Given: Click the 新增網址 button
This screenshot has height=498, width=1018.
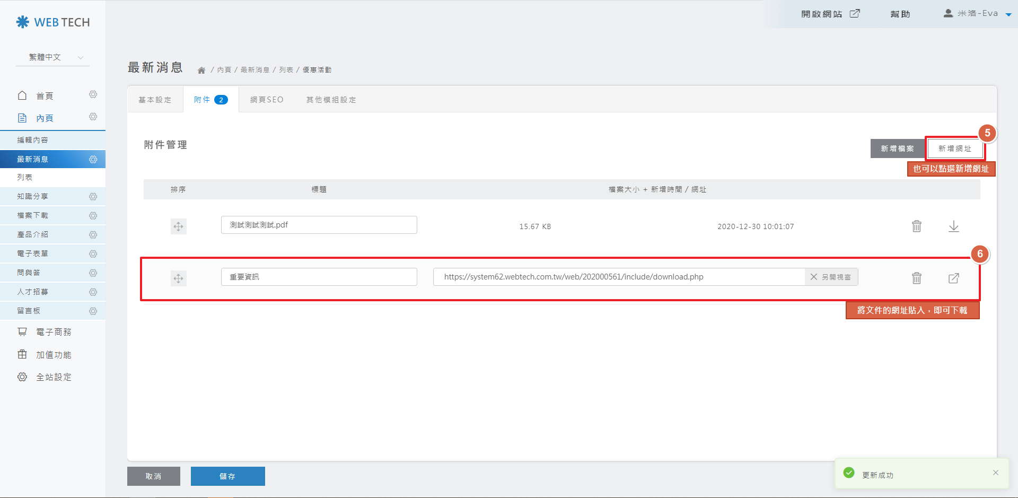Looking at the screenshot, I should coord(954,148).
